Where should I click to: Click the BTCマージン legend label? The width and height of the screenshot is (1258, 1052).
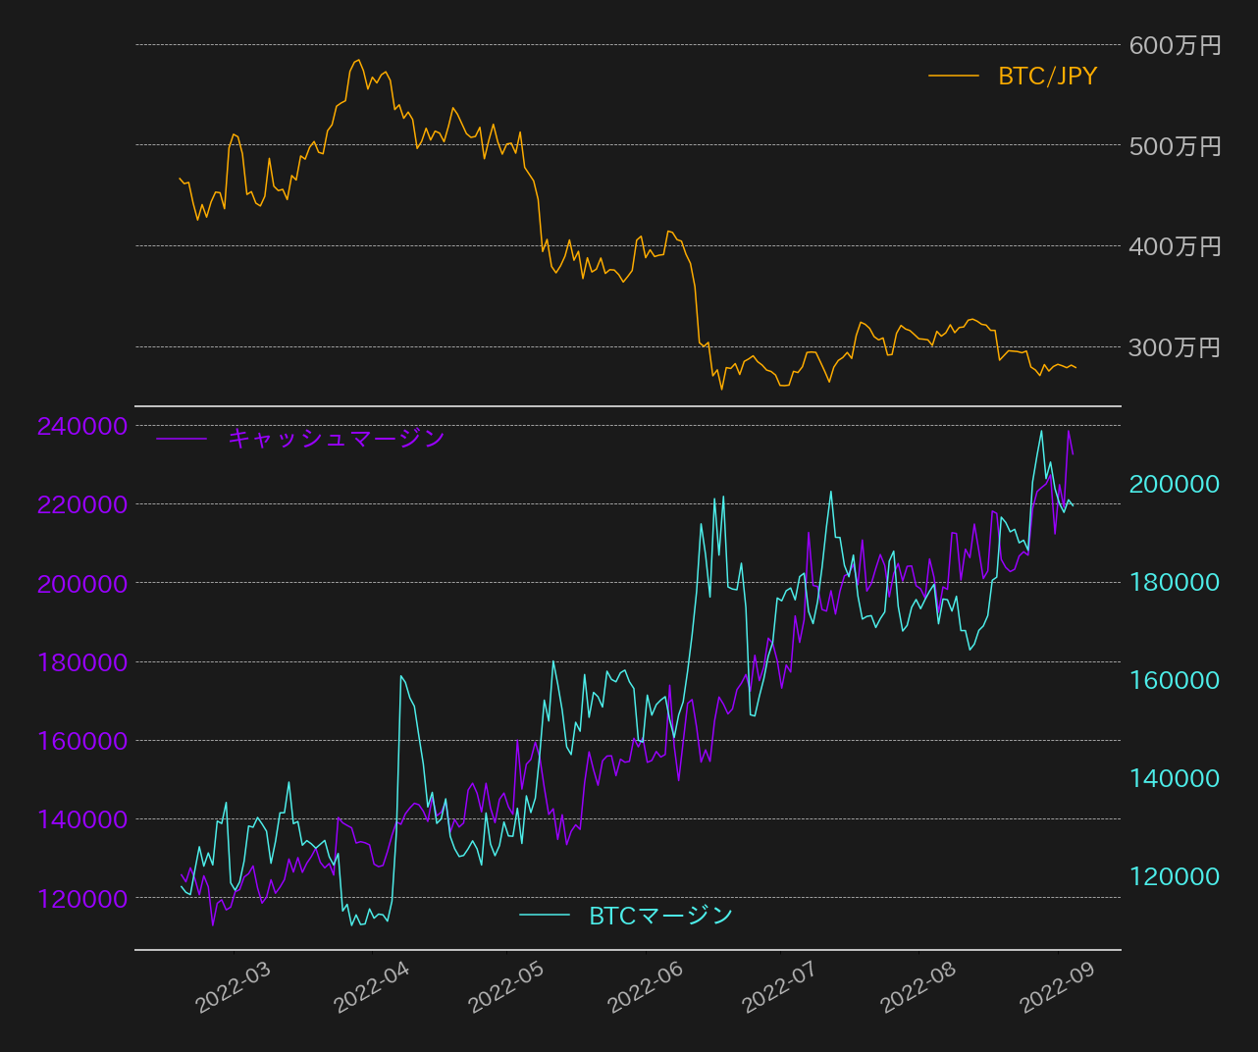[661, 916]
